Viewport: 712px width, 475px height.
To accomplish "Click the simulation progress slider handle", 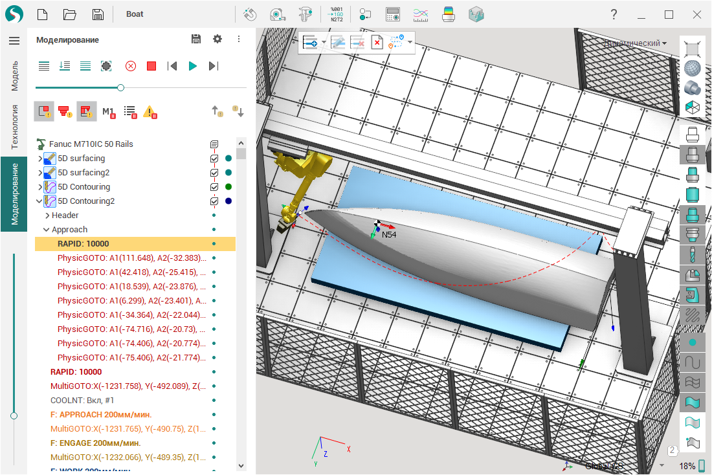I will (x=120, y=87).
